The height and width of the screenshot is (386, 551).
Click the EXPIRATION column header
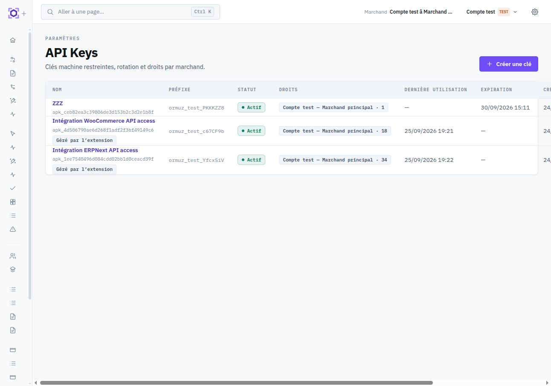[496, 90]
